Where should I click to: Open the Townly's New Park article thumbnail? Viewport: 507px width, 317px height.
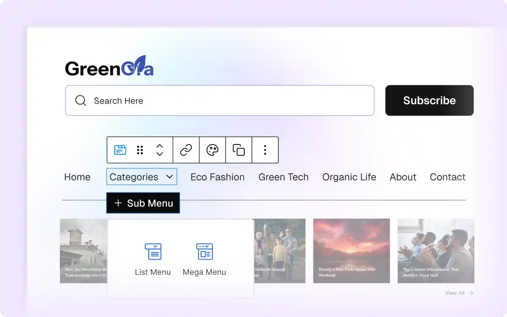click(351, 250)
